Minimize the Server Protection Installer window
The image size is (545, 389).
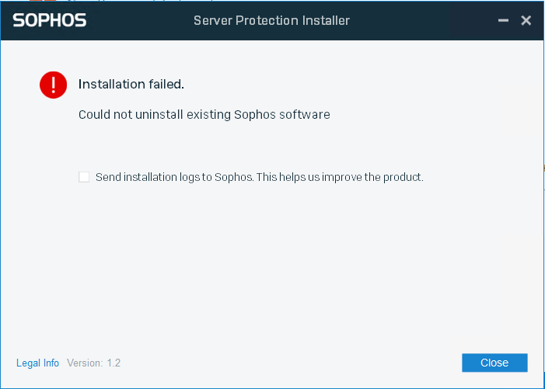(x=501, y=21)
